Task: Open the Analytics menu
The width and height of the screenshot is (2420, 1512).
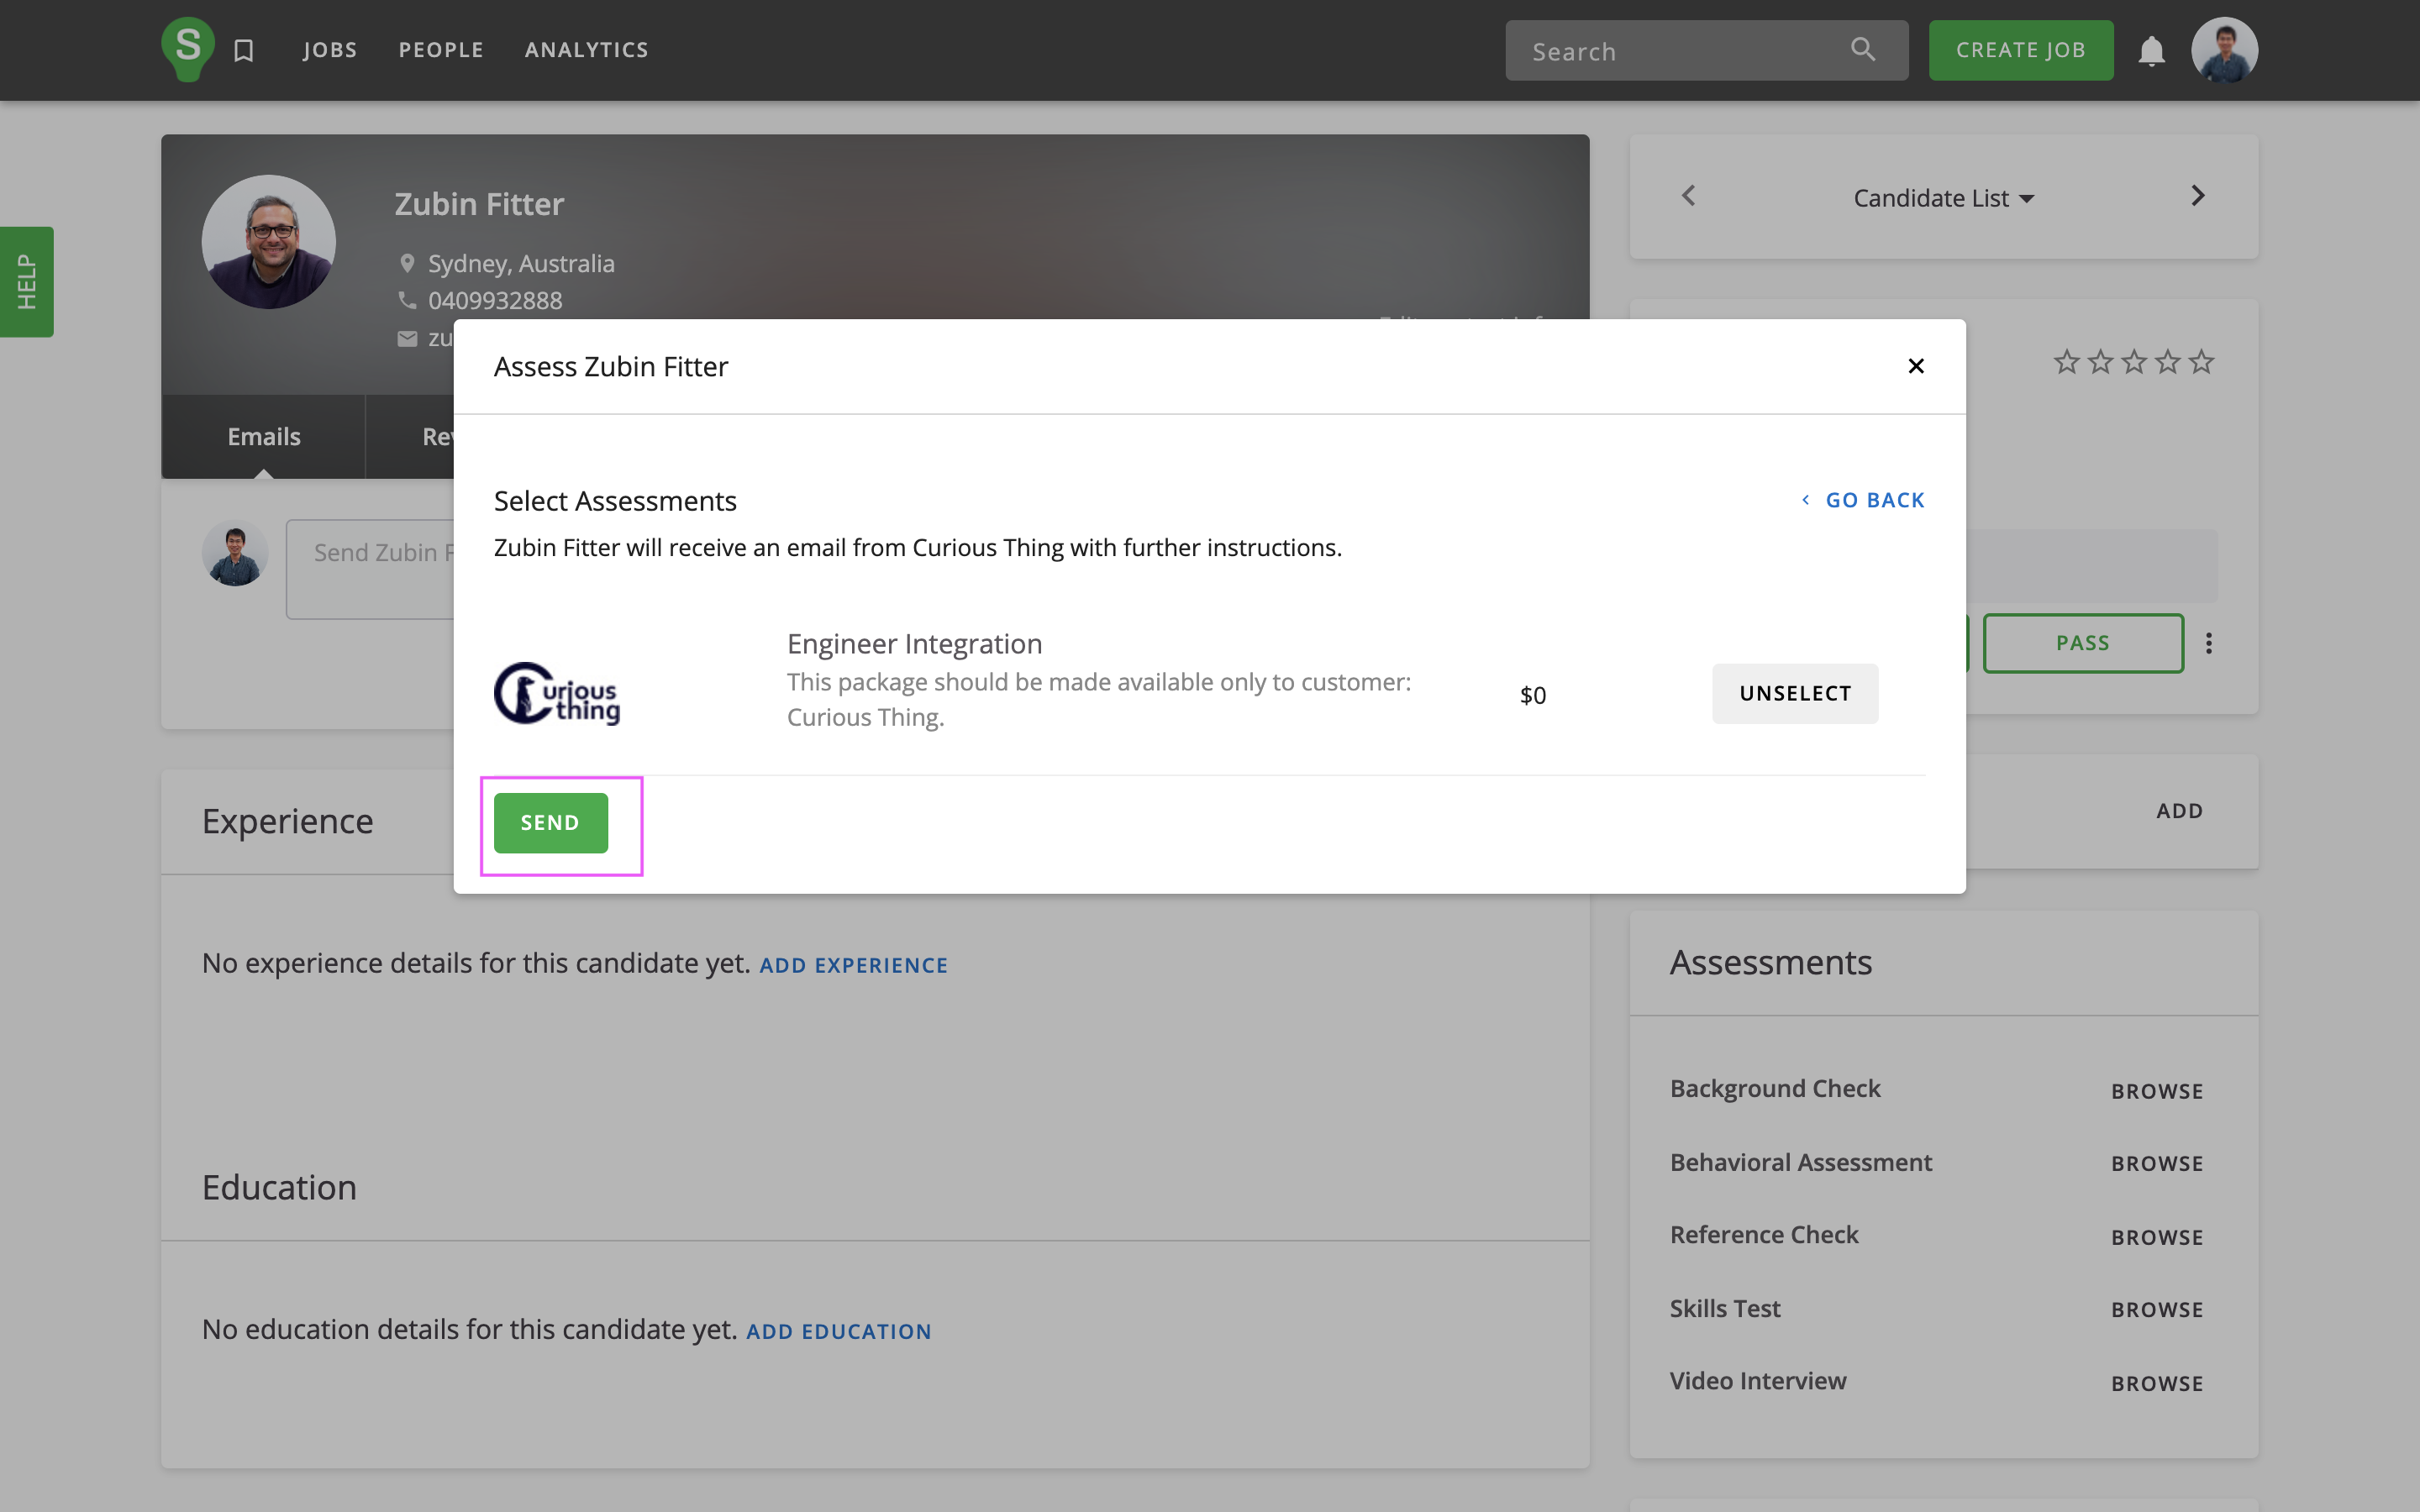Action: click(x=586, y=50)
